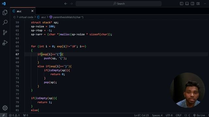Show errors and warnings count in status bar
The image size is (209, 117).
[14, 115]
